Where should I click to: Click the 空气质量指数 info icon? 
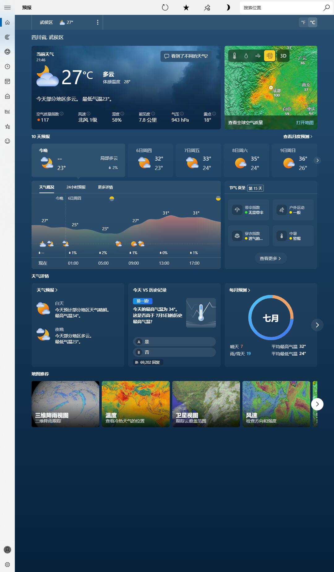[62, 114]
